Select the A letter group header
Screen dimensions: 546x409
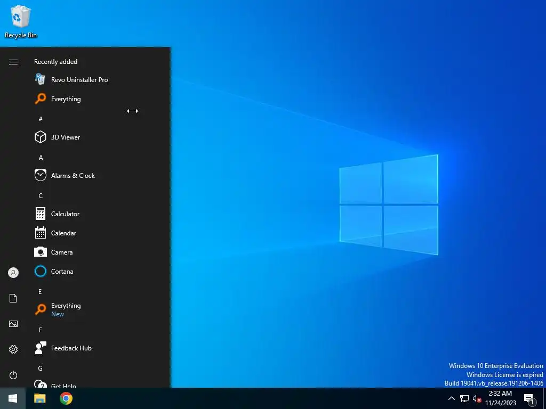[x=41, y=158]
